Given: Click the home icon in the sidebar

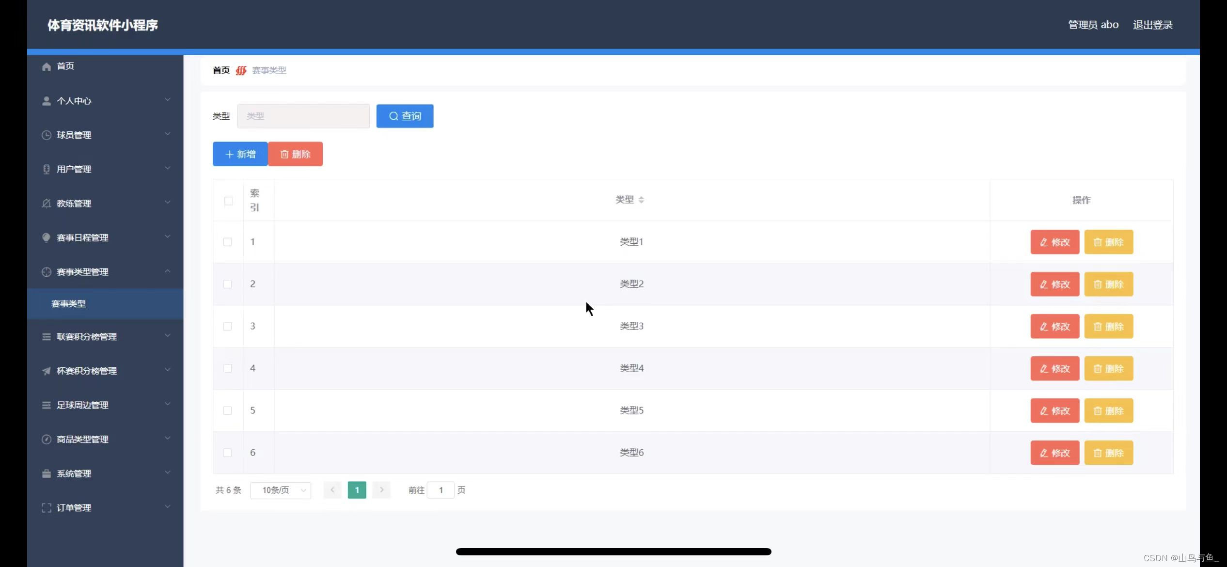Looking at the screenshot, I should [x=47, y=66].
